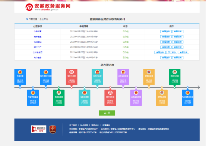Open the 关于我们 footer link

pos(73,125)
